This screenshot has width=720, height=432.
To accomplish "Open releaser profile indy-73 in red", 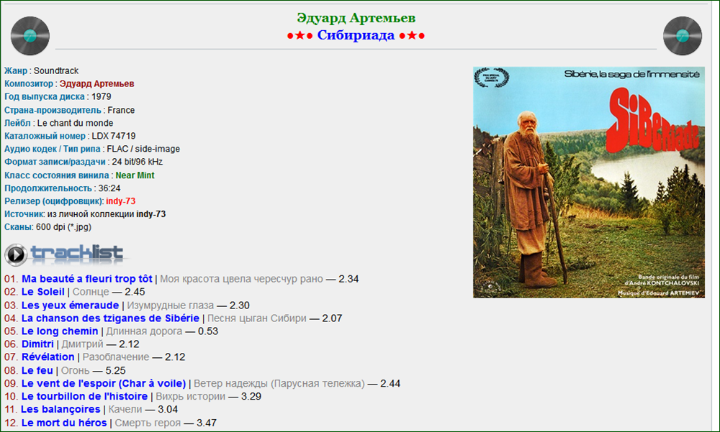I will click(121, 201).
